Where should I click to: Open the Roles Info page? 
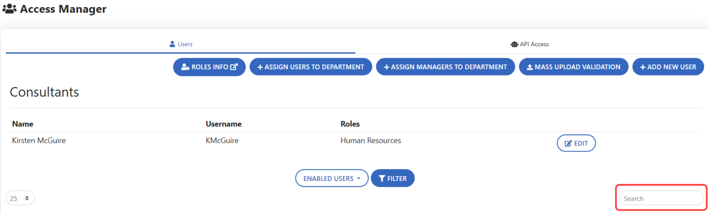(209, 67)
